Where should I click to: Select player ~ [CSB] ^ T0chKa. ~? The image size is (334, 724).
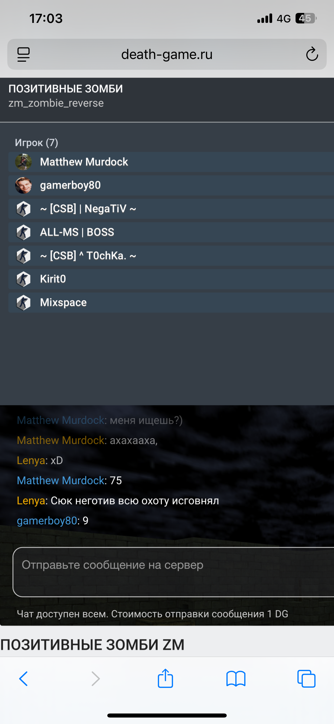click(171, 256)
